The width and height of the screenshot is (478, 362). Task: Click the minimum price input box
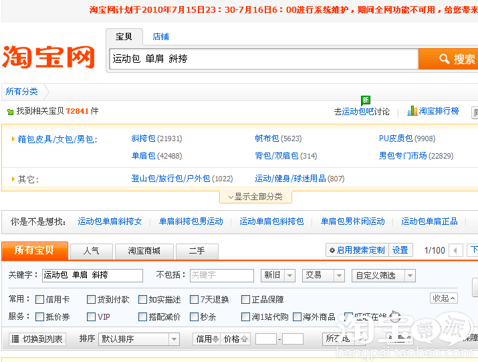click(266, 339)
